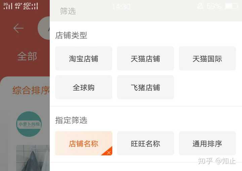242x171 pixels.
Task: Select 天猫国际 shop type filter
Action: tap(207, 58)
